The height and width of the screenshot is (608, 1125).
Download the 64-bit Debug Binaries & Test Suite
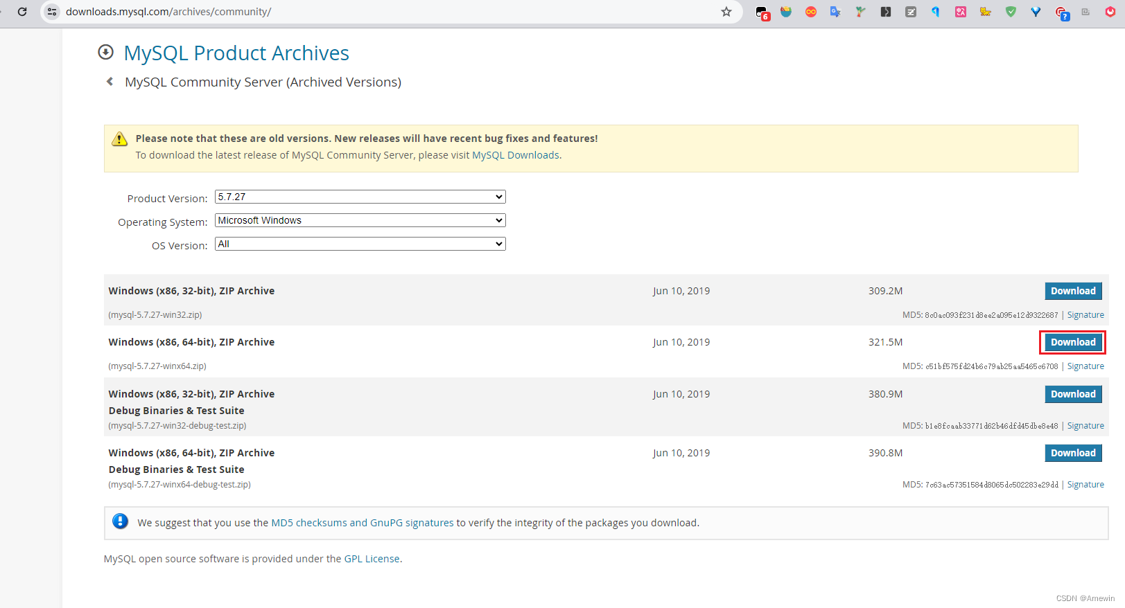pyautogui.click(x=1073, y=453)
